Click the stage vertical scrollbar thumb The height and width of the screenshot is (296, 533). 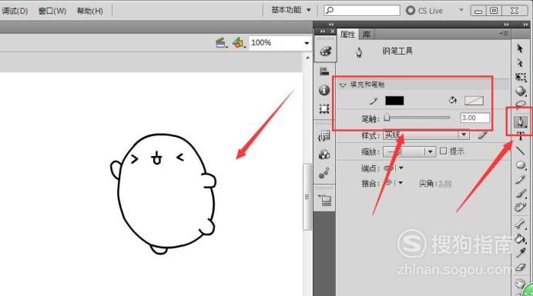307,197
